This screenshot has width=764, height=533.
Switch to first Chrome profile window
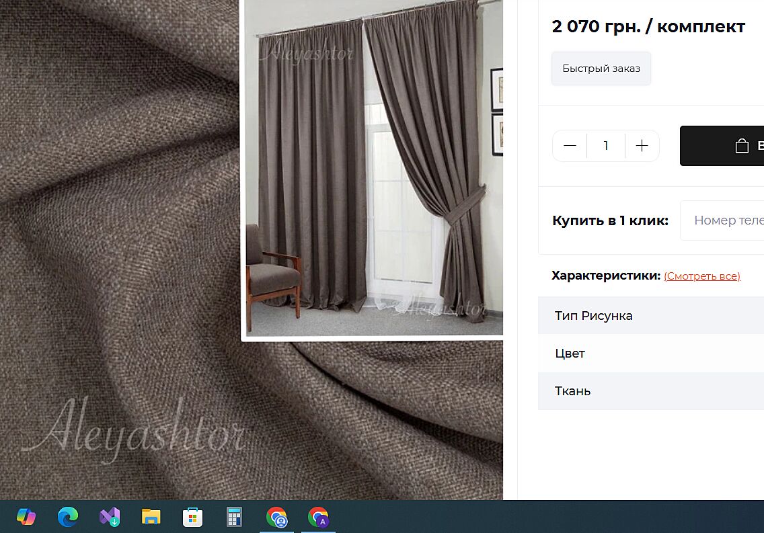pyautogui.click(x=276, y=517)
